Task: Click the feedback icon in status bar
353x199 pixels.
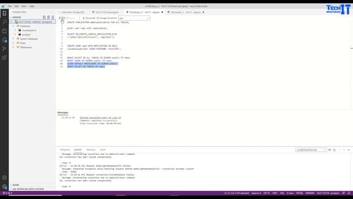Action: 344,193
